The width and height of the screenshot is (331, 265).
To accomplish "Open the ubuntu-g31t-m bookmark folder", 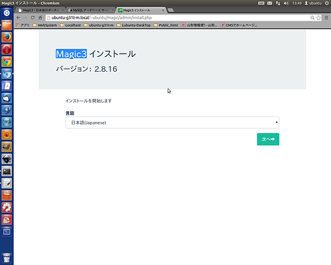I will click(x=99, y=25).
